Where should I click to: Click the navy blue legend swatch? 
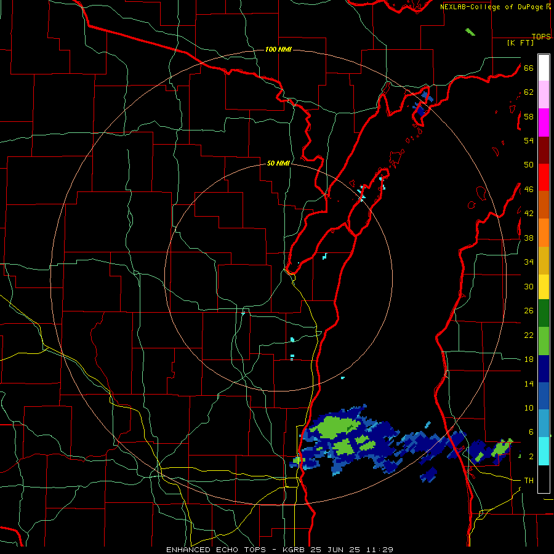(x=544, y=369)
